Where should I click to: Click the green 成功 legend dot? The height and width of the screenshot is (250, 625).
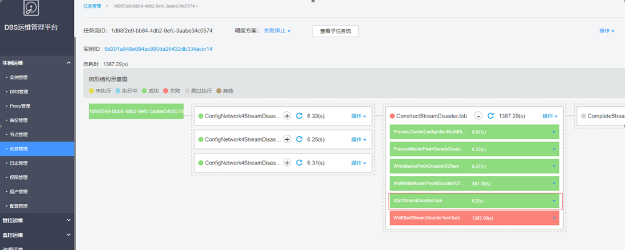point(144,91)
